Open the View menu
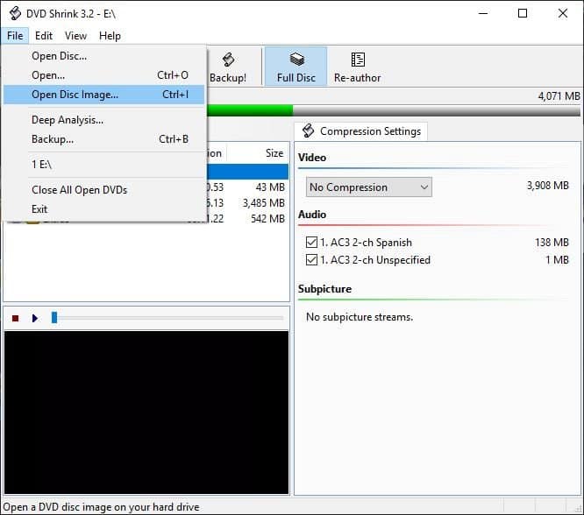The width and height of the screenshot is (584, 515). 75,36
